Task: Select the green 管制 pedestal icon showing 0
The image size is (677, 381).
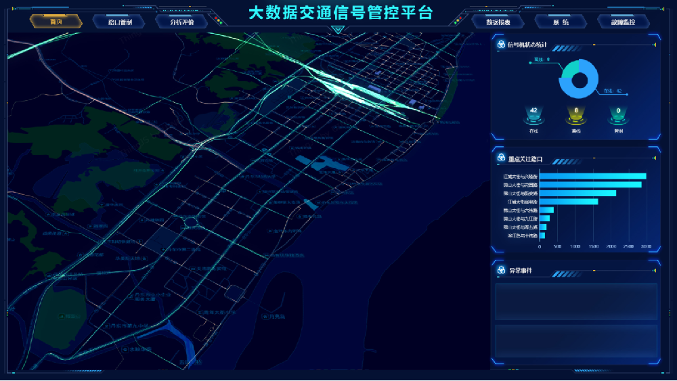Action: [618, 117]
